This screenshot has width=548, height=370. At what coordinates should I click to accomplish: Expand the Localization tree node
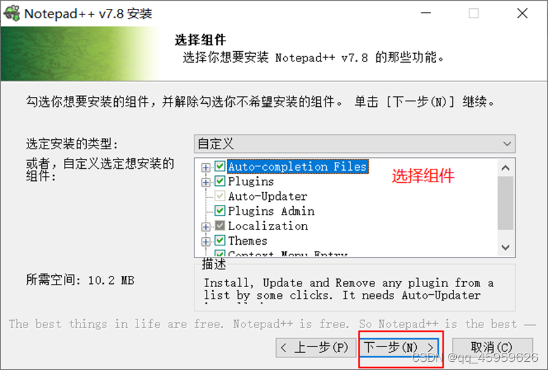tap(205, 227)
